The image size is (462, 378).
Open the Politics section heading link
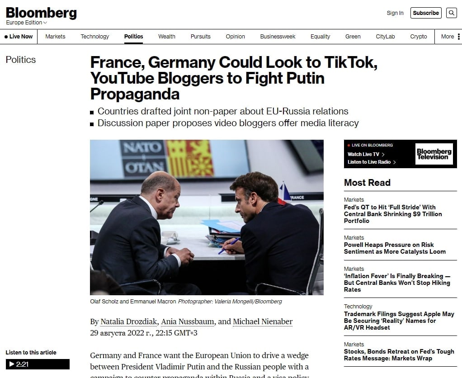(x=21, y=60)
